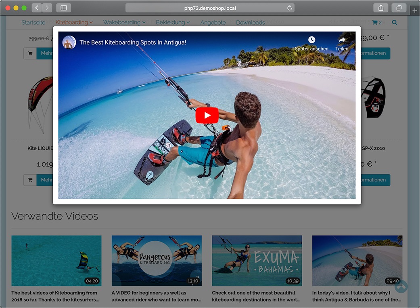This screenshot has width=420, height=308.
Task: Open the 09:40 Antigua video thumbnail
Action: click(357, 261)
